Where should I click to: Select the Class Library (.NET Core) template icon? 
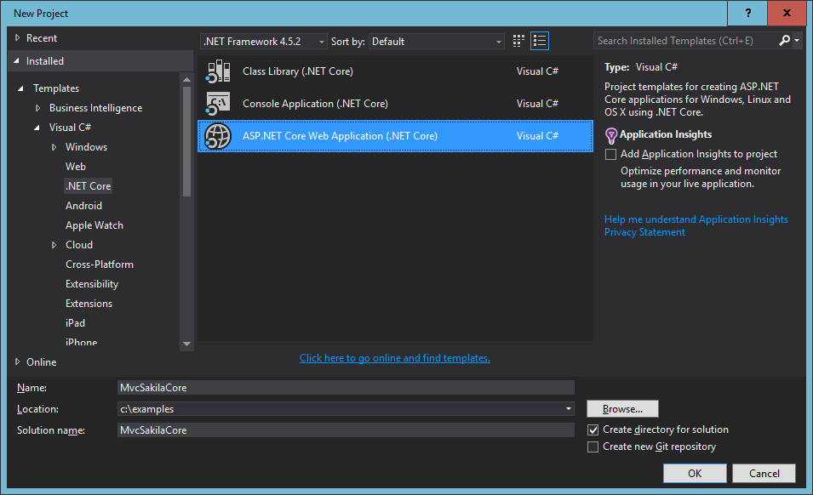(x=218, y=71)
